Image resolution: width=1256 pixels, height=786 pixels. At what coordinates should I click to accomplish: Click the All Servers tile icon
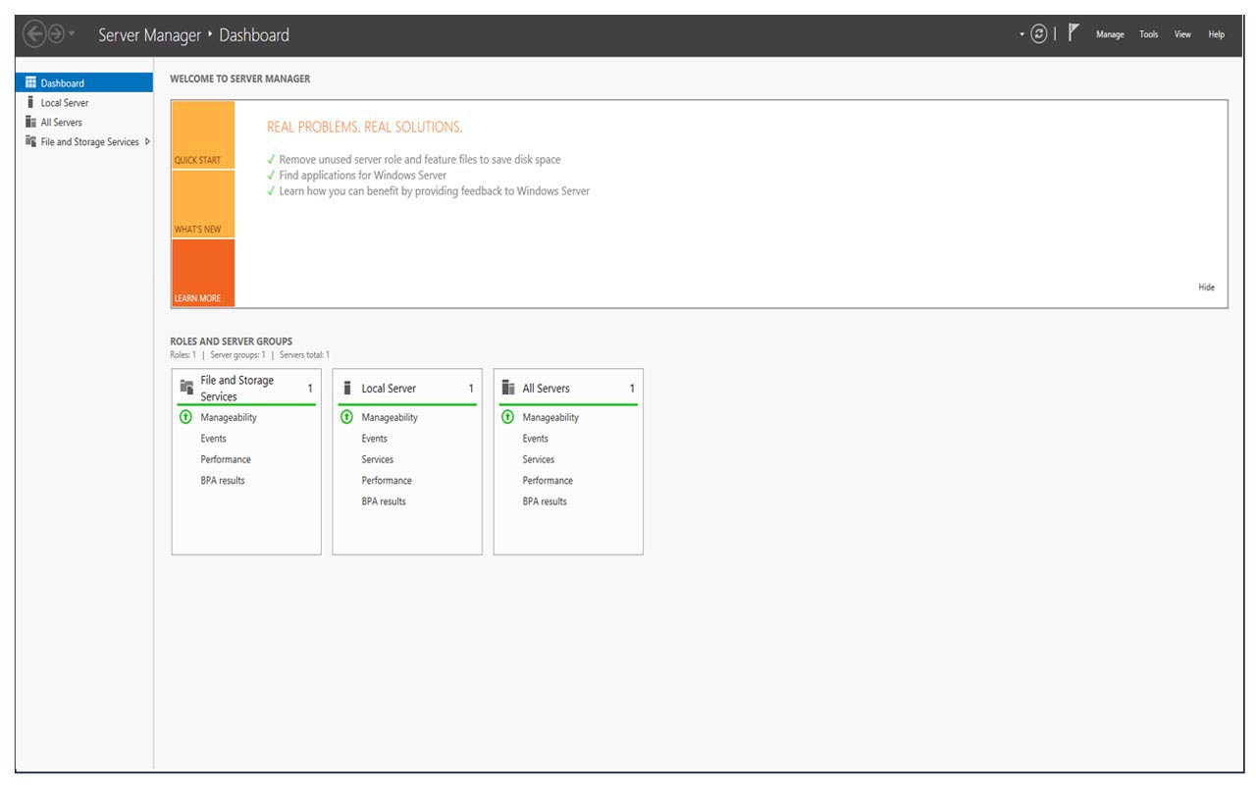pos(508,388)
